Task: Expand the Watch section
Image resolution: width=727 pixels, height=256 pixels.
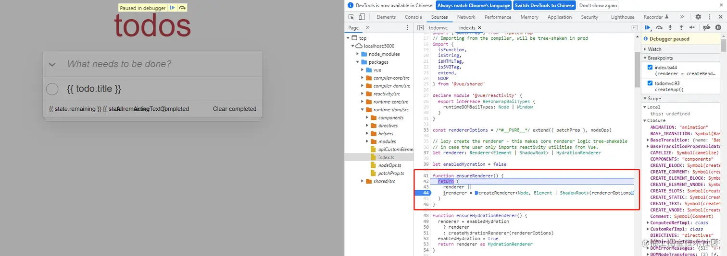Action: point(654,49)
